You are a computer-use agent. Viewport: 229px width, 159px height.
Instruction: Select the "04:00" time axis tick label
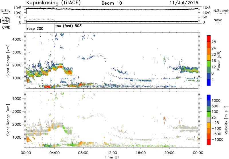point(55,153)
